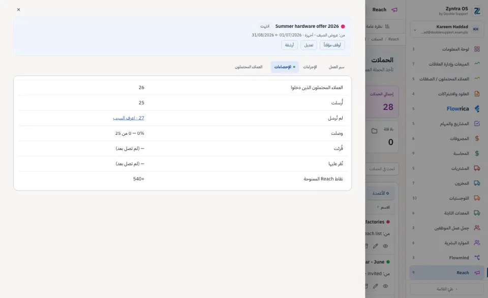
Task: Open the overview tab (نظرة عامة)
Action: 378,26
